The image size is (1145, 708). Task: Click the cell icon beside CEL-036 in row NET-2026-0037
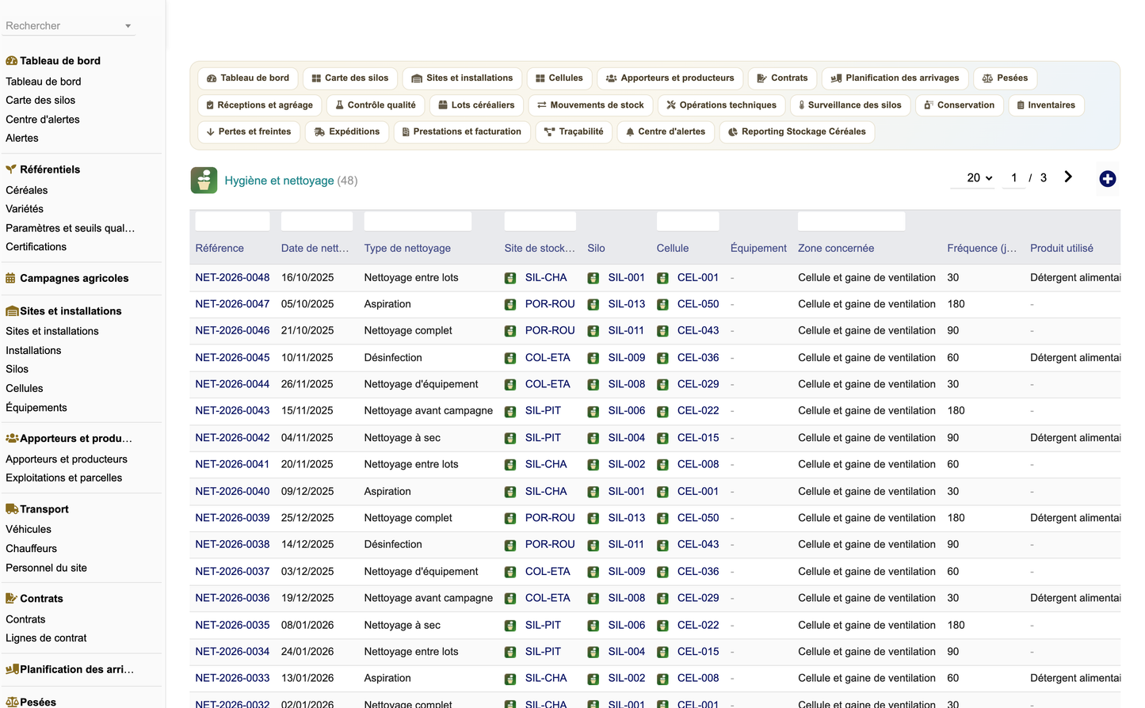pos(662,572)
